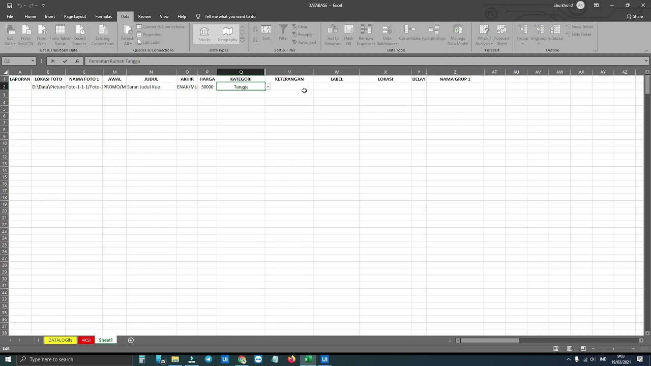The height and width of the screenshot is (366, 651).
Task: Toggle the Filter funnel
Action: click(x=283, y=33)
